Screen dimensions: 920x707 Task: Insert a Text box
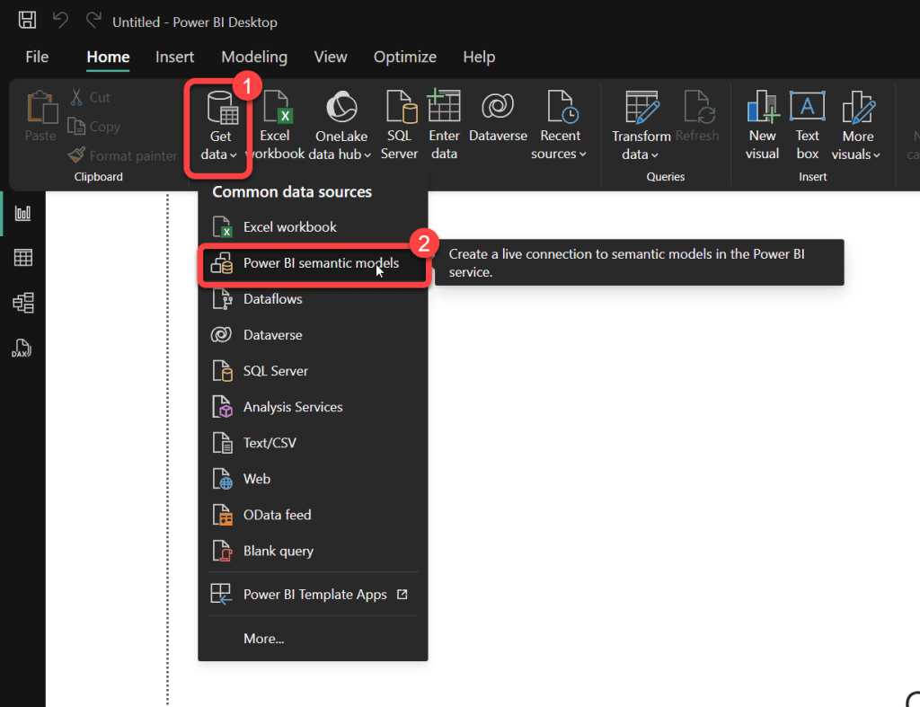808,126
